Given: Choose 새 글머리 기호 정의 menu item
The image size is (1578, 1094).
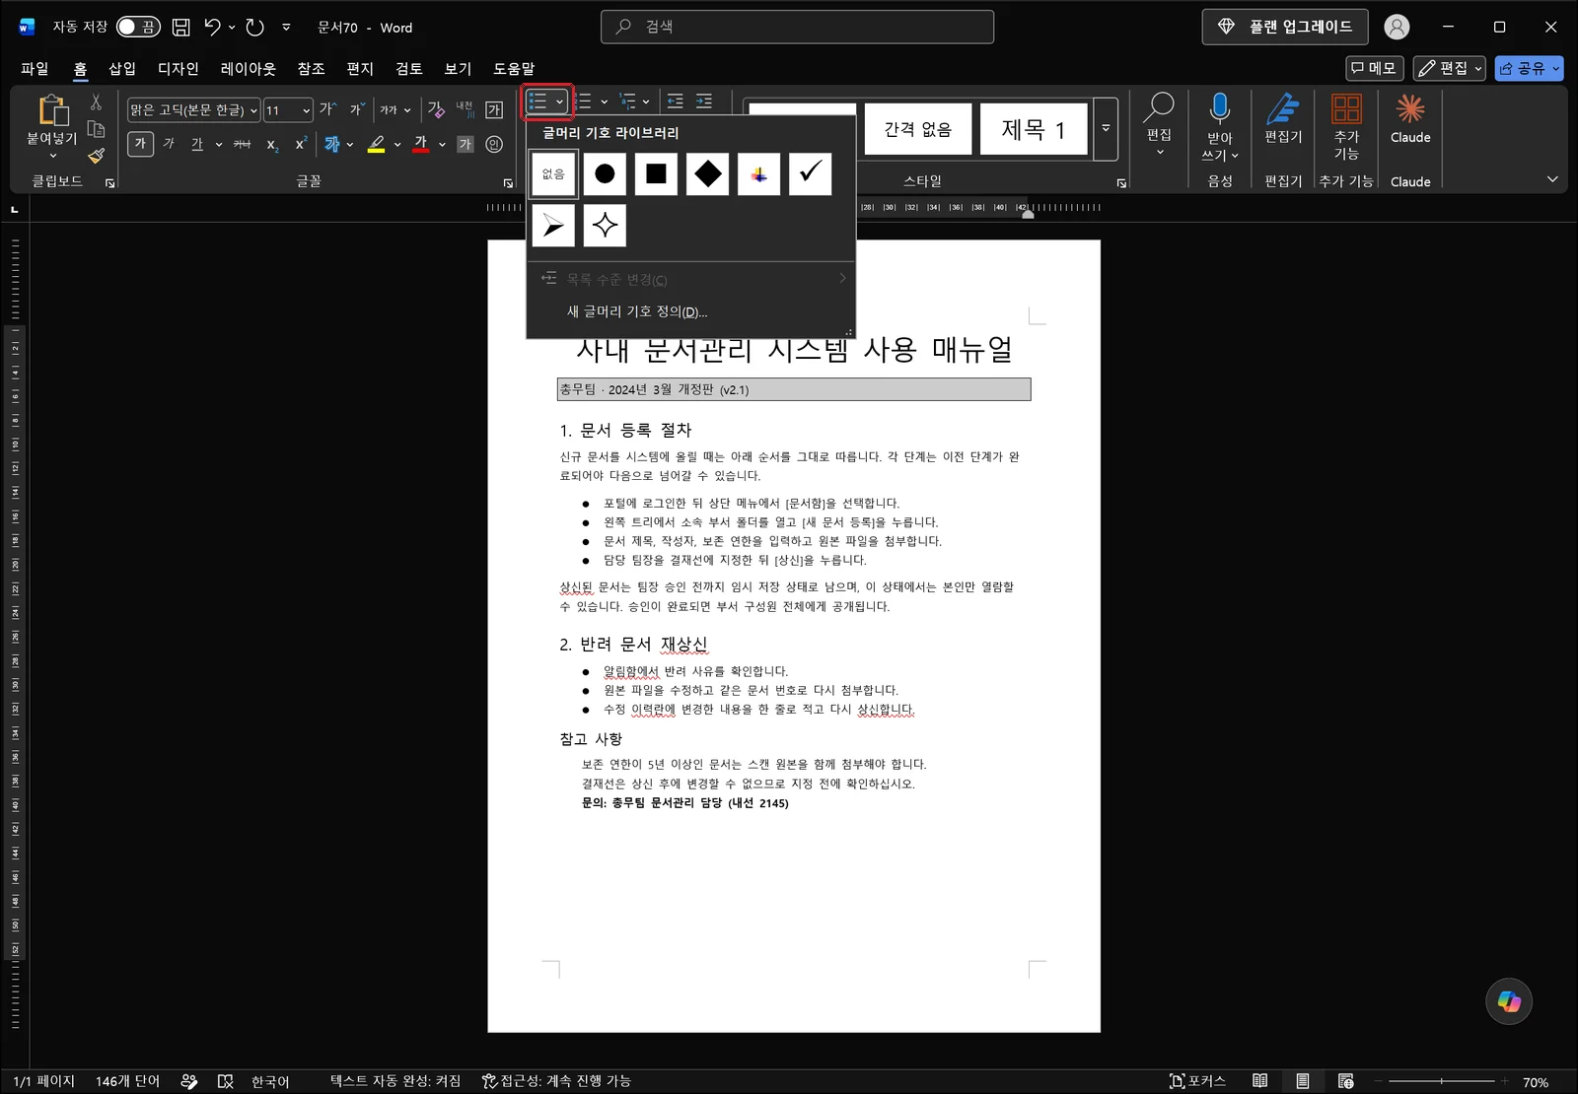Looking at the screenshot, I should coord(690,311).
